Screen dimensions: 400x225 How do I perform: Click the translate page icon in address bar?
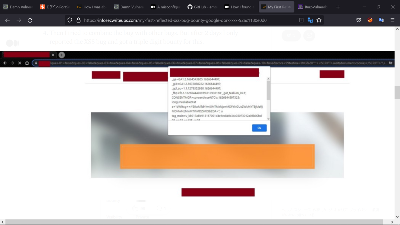[310, 20]
